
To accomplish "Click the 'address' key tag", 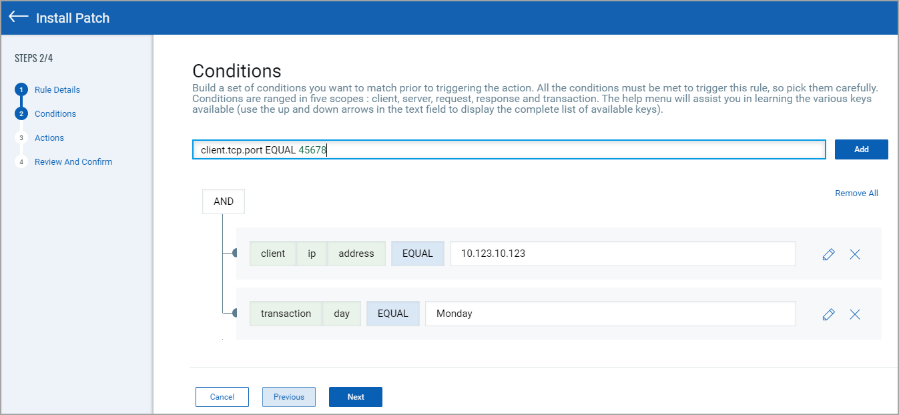I will point(356,254).
